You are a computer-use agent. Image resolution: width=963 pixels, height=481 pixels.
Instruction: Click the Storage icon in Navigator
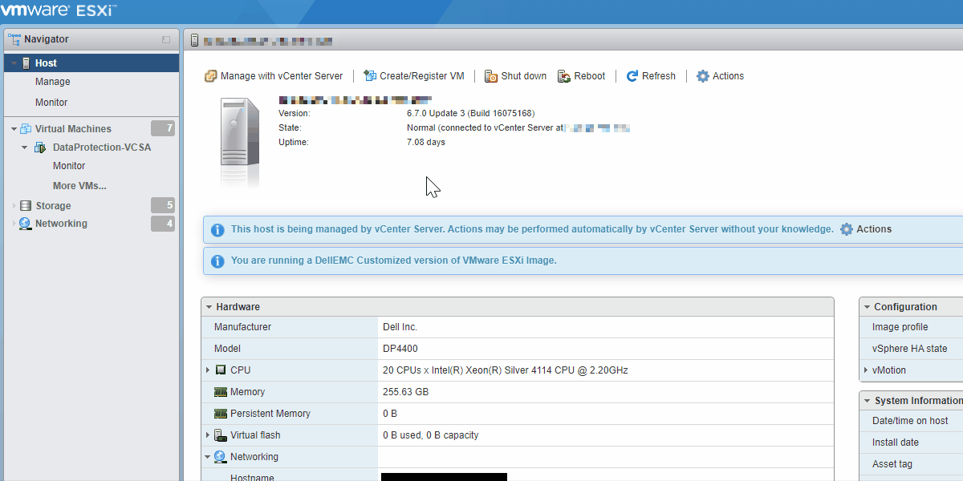click(x=26, y=206)
